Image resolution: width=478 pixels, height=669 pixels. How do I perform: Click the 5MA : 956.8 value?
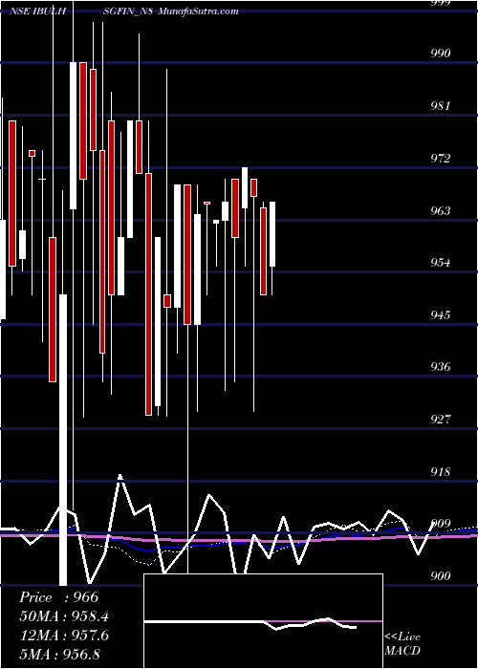pyautogui.click(x=59, y=654)
